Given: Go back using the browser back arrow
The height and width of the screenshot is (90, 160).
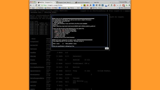Looking at the screenshot, I should point(31,5).
